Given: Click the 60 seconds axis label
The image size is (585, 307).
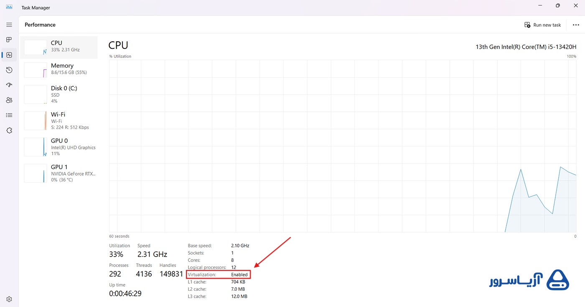Looking at the screenshot, I should [120, 237].
